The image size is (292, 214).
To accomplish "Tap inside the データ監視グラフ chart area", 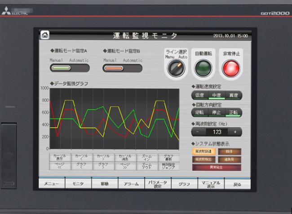I will [x=115, y=119].
